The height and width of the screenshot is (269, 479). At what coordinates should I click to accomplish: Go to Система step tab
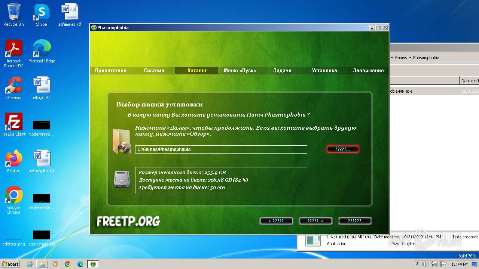(154, 70)
